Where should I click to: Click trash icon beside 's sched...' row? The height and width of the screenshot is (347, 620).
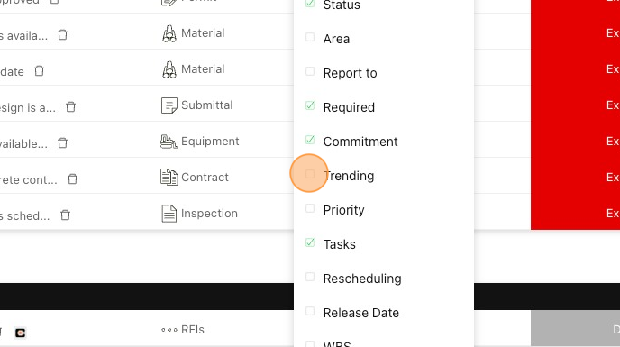65,215
